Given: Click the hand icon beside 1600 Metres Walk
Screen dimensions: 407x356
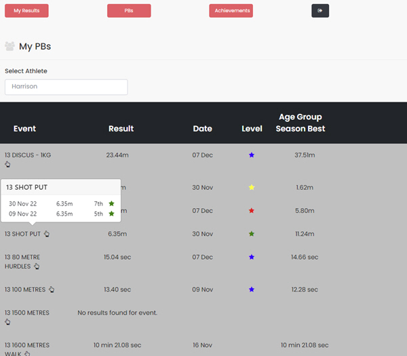Looking at the screenshot, I should pos(28,353).
